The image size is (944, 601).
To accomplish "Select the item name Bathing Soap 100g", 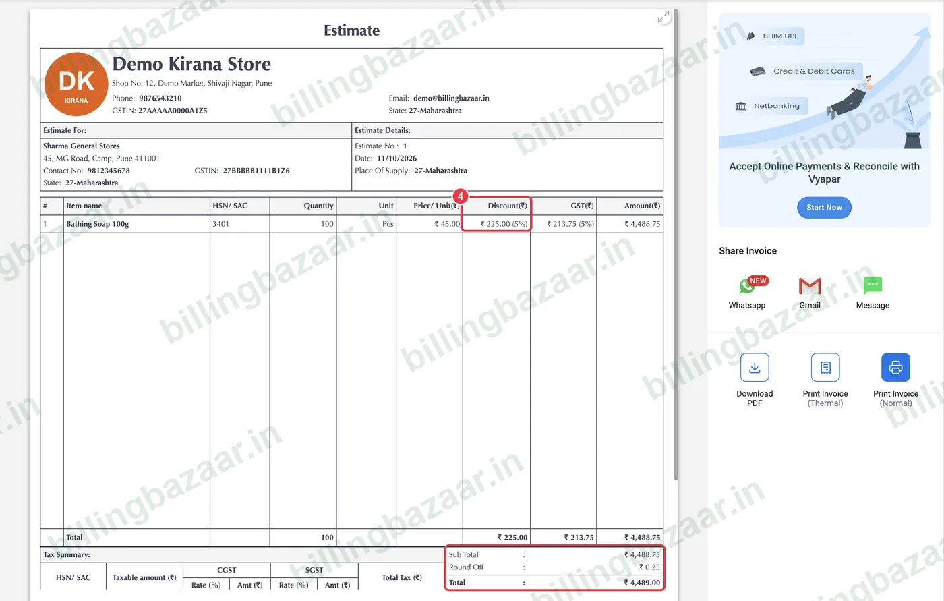I will [x=97, y=224].
